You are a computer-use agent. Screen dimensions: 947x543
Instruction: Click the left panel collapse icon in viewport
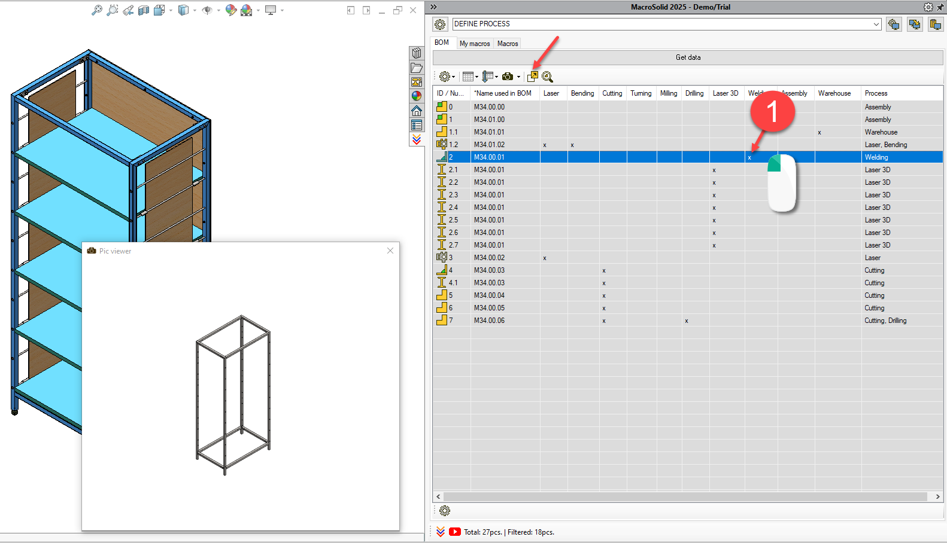coord(351,10)
